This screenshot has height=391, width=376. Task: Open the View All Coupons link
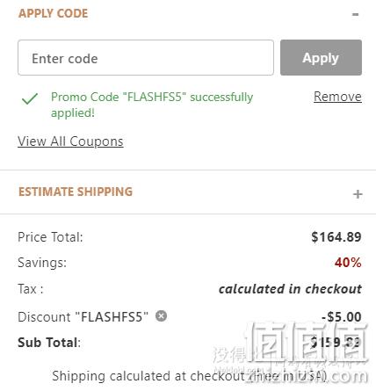(x=70, y=141)
